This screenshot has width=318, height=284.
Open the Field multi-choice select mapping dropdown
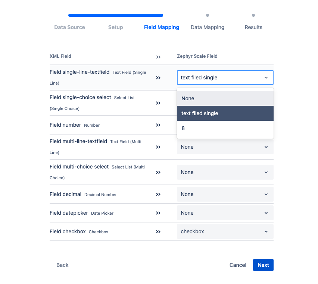click(x=225, y=172)
